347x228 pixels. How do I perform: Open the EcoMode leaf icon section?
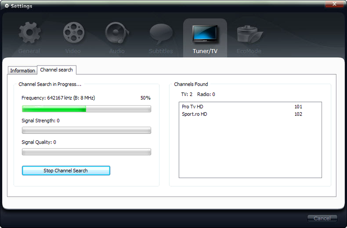pos(249,34)
